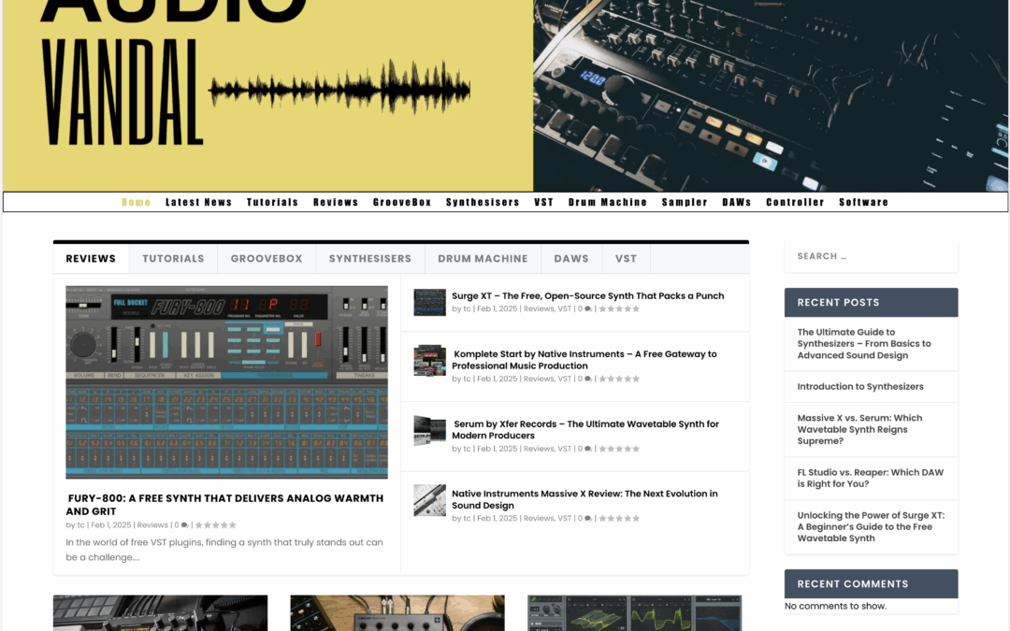Switch to the TUTORIALS tab
The height and width of the screenshot is (631, 1010).
[173, 258]
